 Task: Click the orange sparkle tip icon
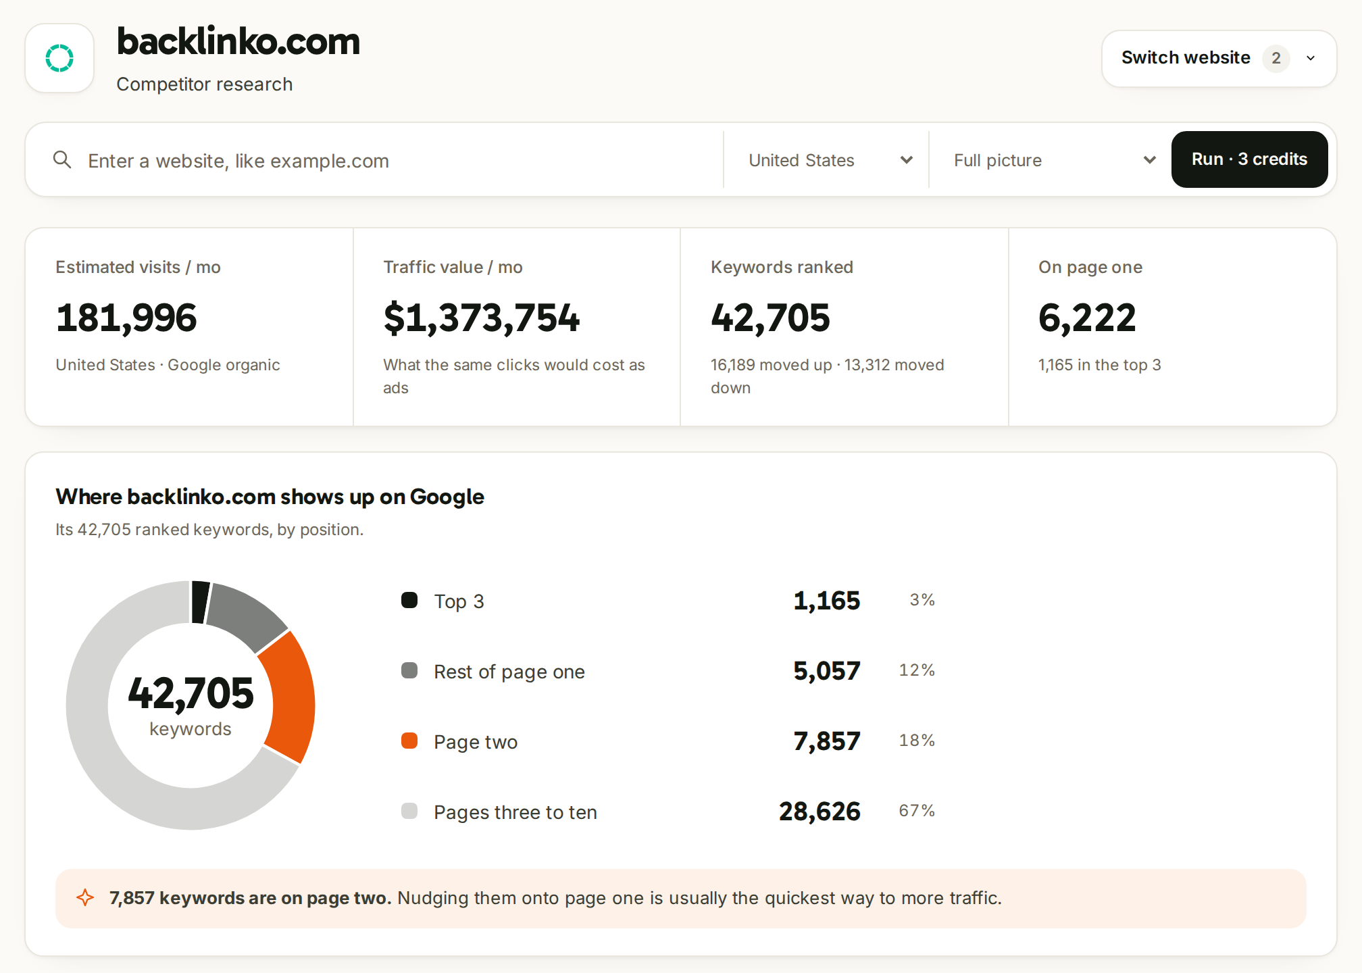pos(85,897)
